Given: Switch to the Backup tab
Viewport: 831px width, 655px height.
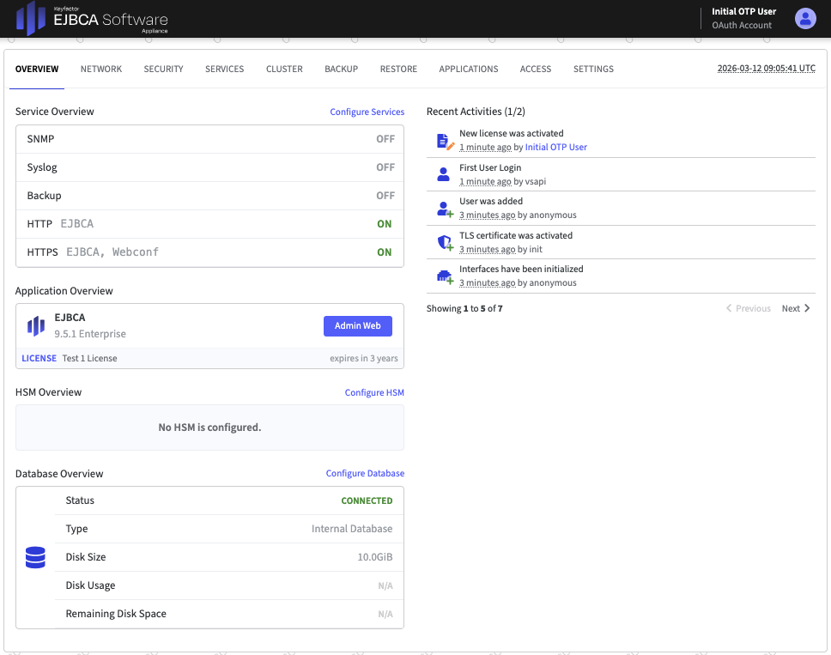Looking at the screenshot, I should coord(342,69).
